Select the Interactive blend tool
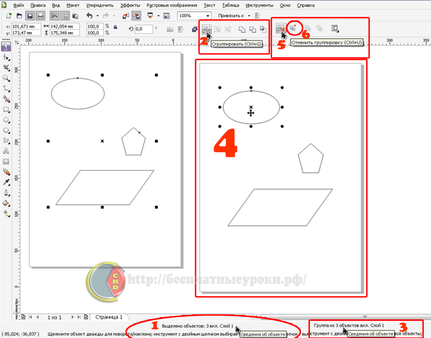The height and width of the screenshot is (338, 431). point(6,172)
